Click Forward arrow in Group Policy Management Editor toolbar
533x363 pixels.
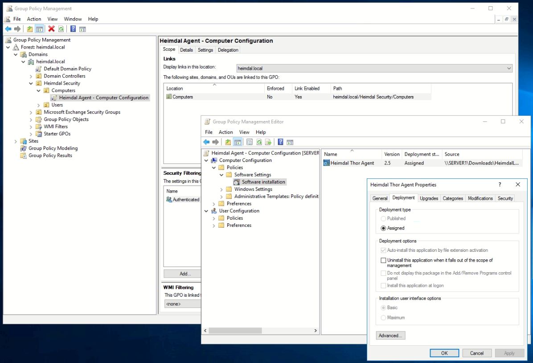click(x=216, y=142)
